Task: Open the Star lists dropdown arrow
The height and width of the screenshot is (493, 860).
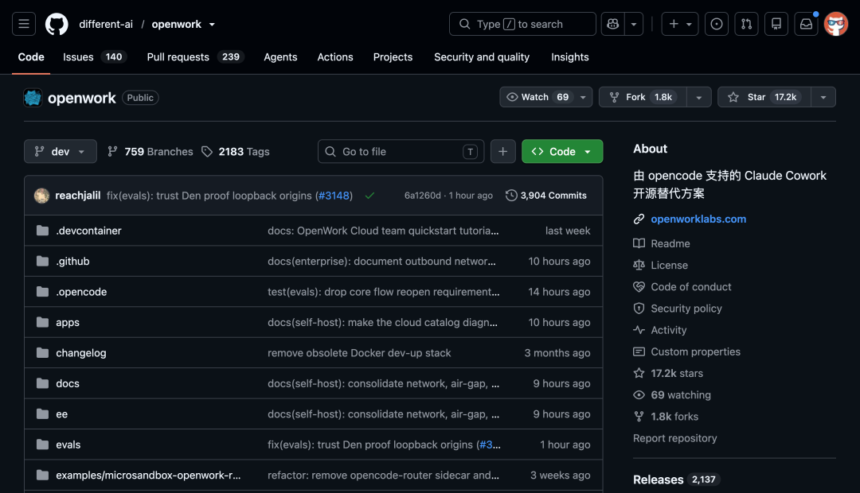Action: (823, 97)
